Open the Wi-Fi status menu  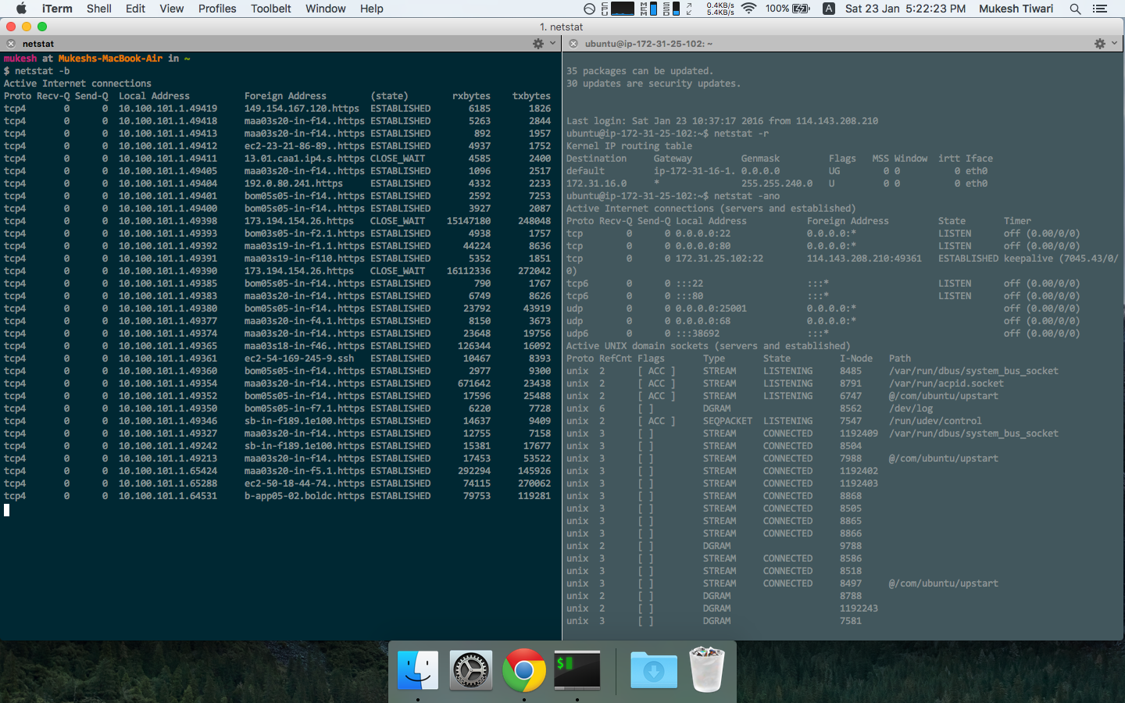tap(749, 9)
